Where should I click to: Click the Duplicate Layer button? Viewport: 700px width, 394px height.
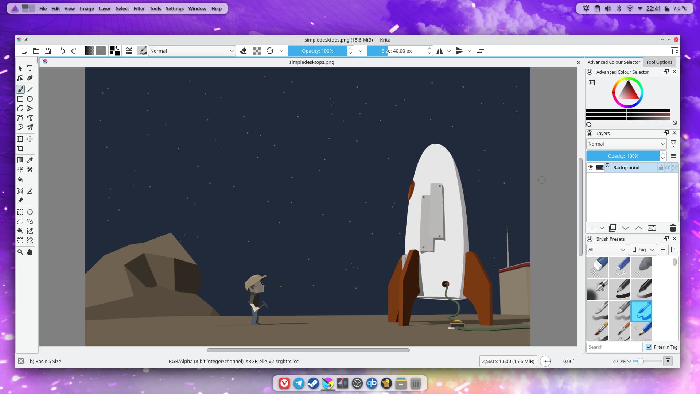pyautogui.click(x=612, y=228)
